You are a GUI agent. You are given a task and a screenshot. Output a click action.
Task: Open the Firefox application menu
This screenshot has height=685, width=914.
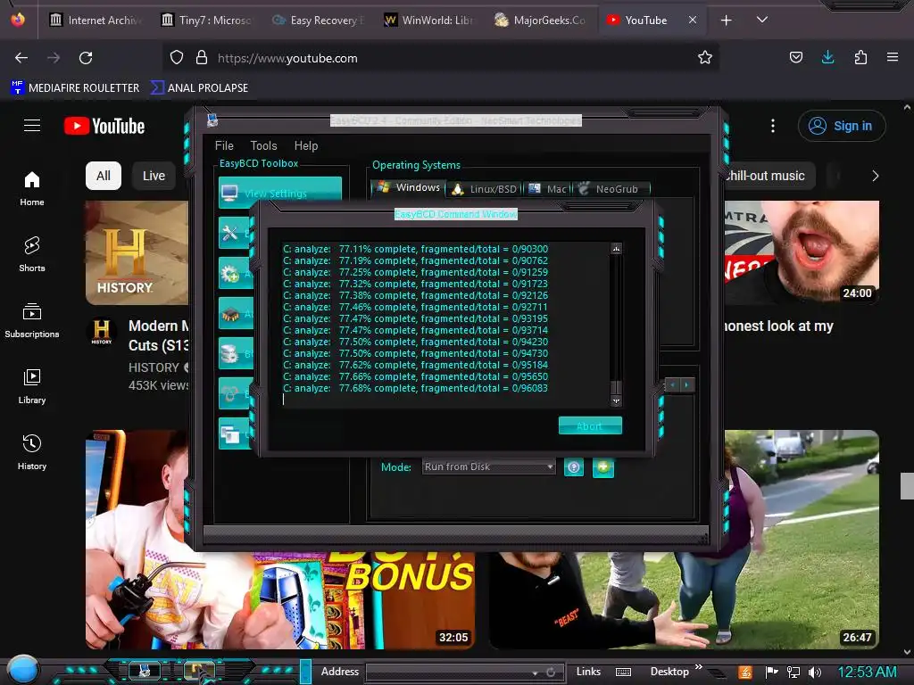pos(893,57)
